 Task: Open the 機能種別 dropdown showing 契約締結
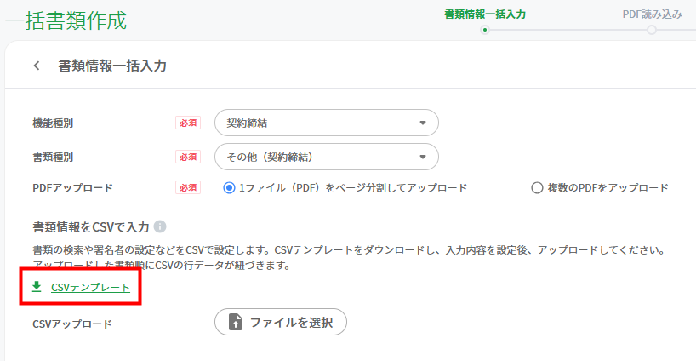pyautogui.click(x=326, y=123)
